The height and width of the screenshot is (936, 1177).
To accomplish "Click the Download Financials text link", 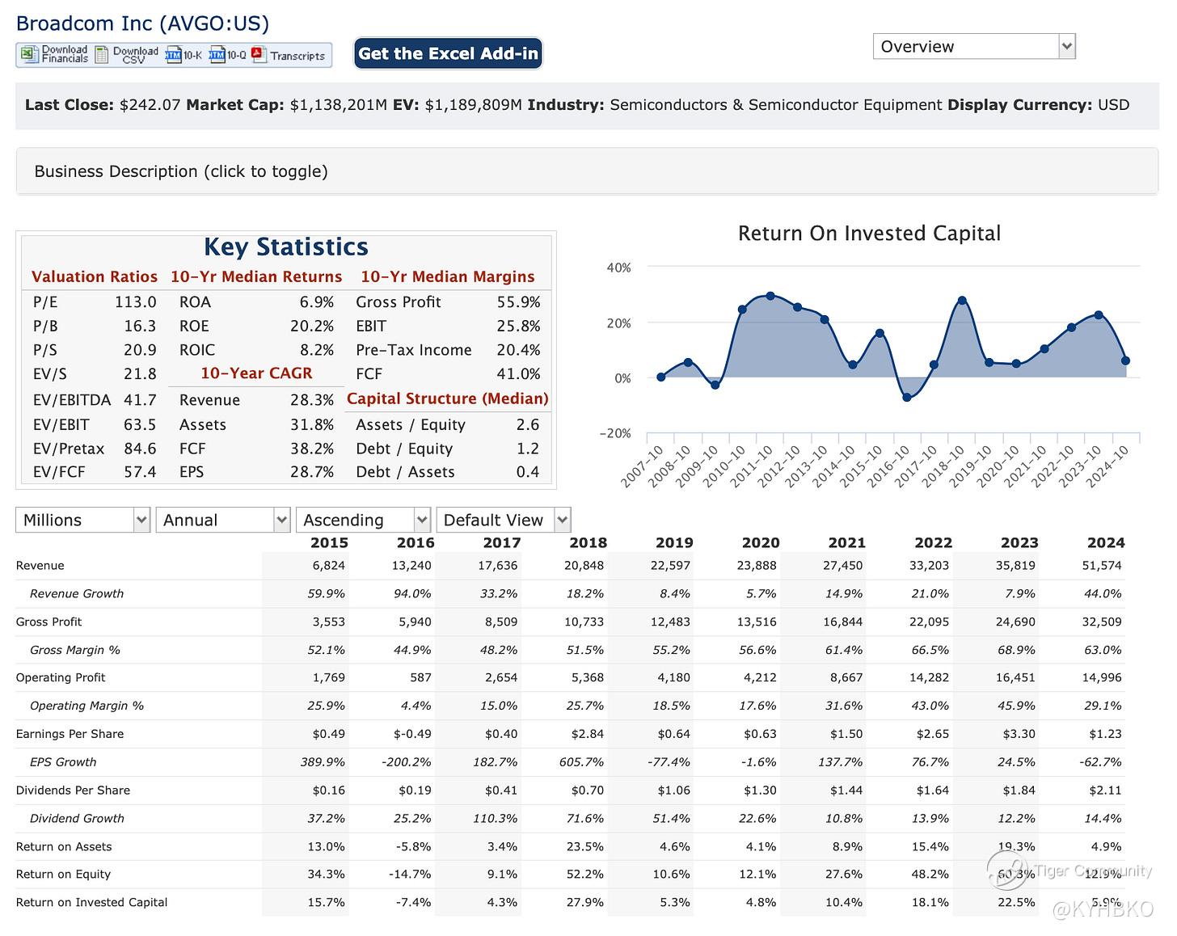I will coord(65,54).
